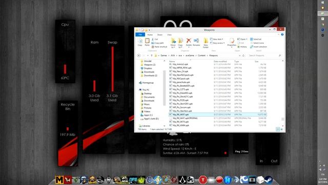328x185 pixels.
Task: Click the blue Help question mark icon
Action: (282, 34)
